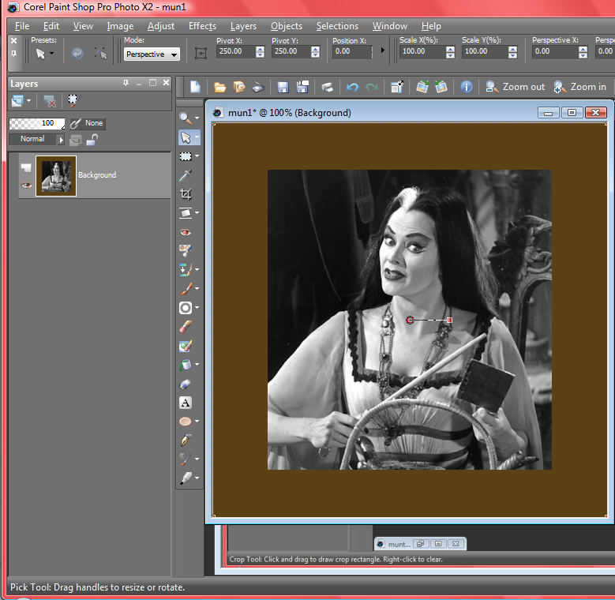Click the reset rectangle button near Pivot X
The height and width of the screenshot is (600, 615).
(x=201, y=53)
